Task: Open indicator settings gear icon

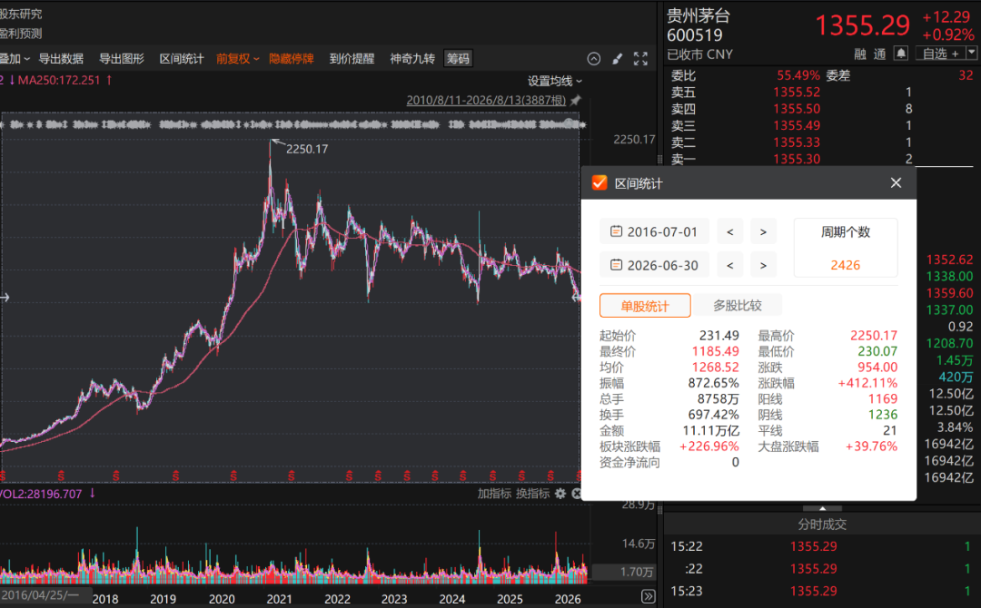Action: point(560,494)
